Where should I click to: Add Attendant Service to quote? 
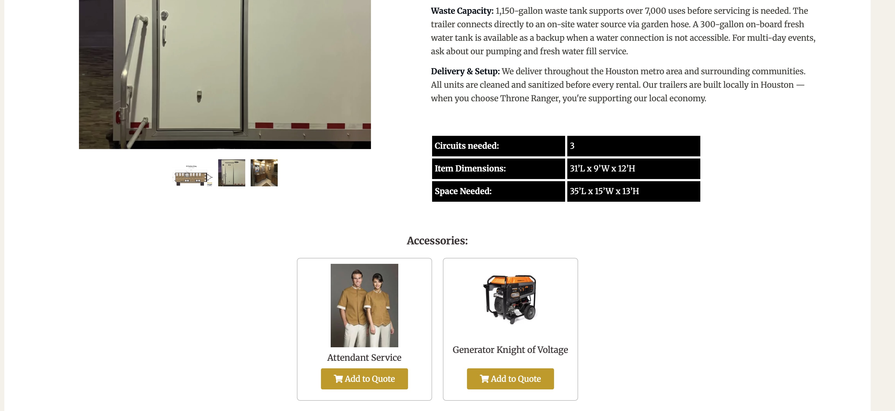[x=364, y=379]
